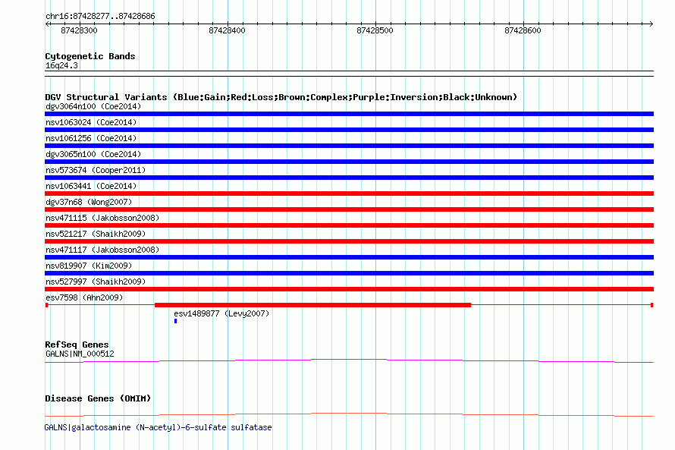Open the Disease Genes (OMIM) track heading
Viewport: 675px width, 450px height.
(98, 398)
